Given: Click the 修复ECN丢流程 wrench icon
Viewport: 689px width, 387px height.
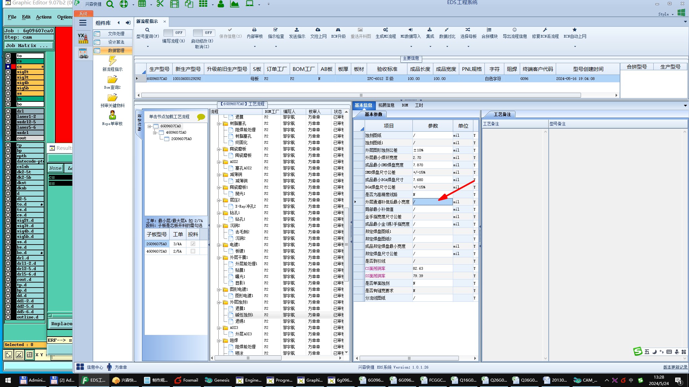Looking at the screenshot, I should click(x=545, y=30).
